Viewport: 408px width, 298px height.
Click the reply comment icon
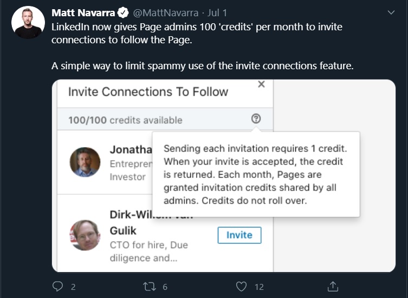[x=58, y=286]
